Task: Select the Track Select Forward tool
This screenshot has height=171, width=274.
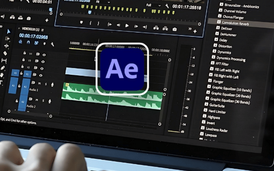Action: tap(7, 39)
